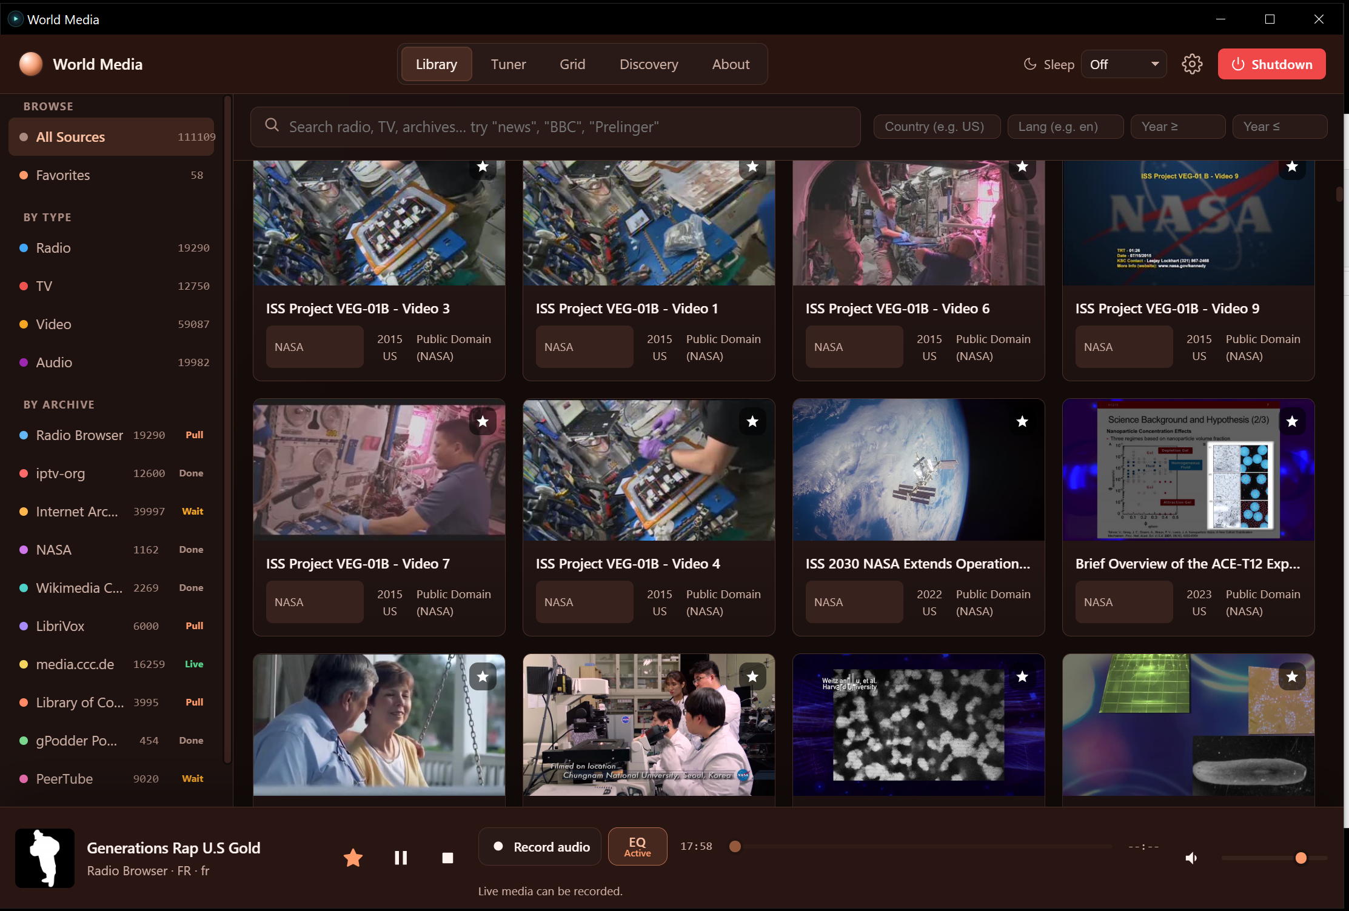Select All Sources in Browse
The image size is (1349, 911).
click(112, 137)
